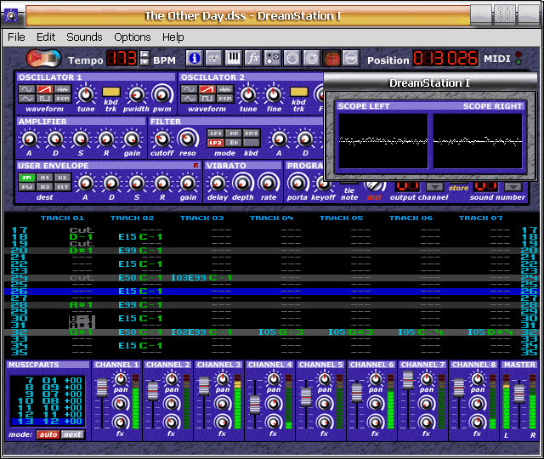
Task: Select noise waveform for Oscillator 1
Action: (63, 89)
